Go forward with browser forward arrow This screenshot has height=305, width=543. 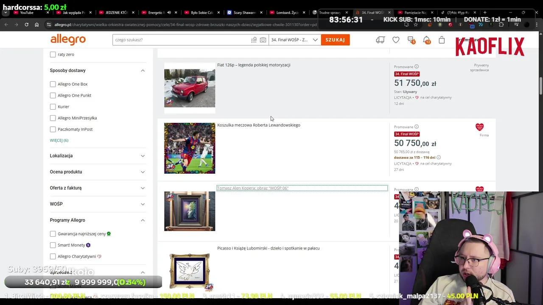click(16, 25)
